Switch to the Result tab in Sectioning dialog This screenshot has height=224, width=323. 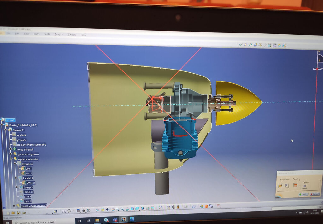pos(295,179)
